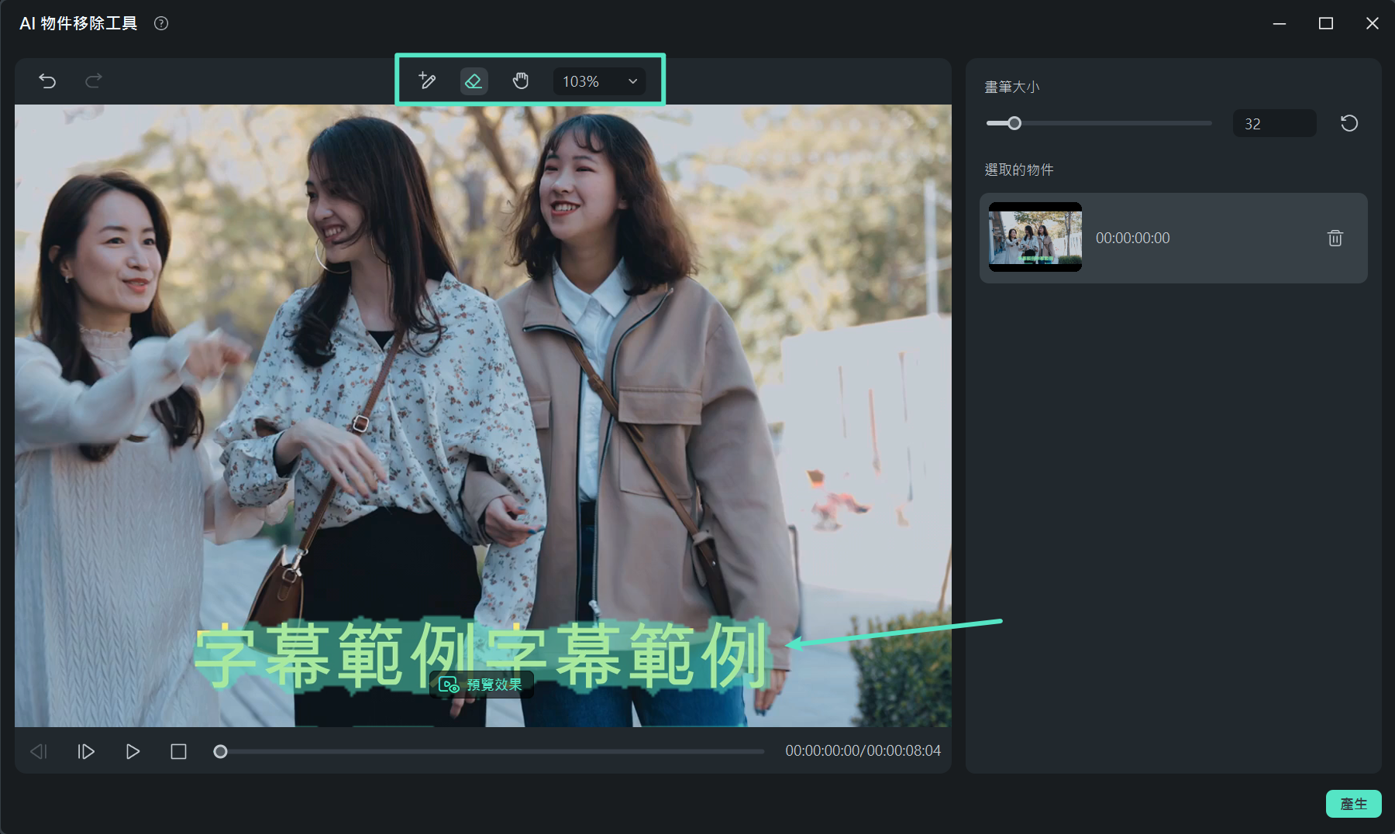
Task: Step to the previous frame
Action: pos(39,751)
